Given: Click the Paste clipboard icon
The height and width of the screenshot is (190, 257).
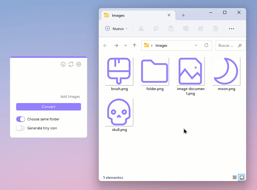Looking at the screenshot, I should pyautogui.click(x=171, y=29).
